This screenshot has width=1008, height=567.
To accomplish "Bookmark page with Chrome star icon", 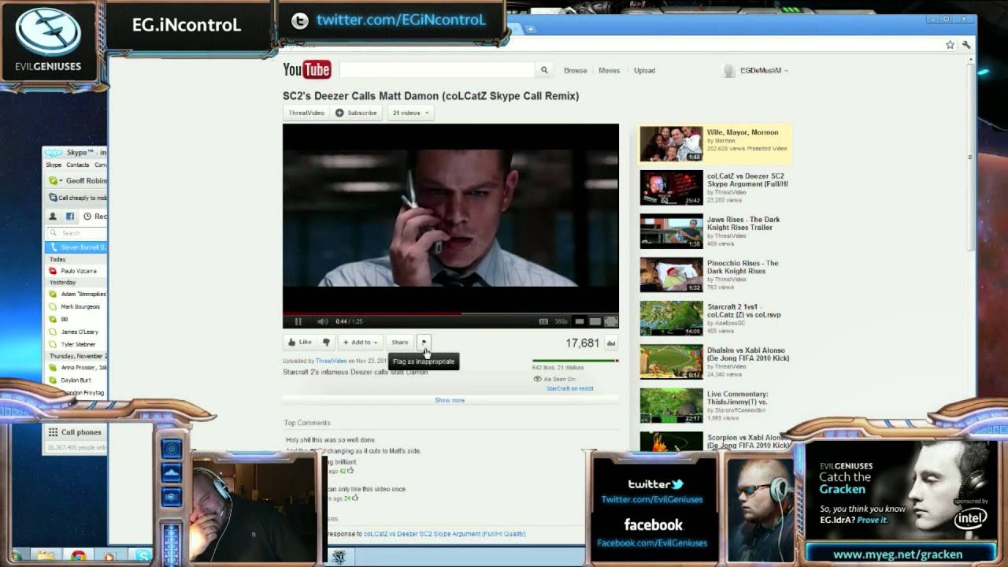I will 950,45.
